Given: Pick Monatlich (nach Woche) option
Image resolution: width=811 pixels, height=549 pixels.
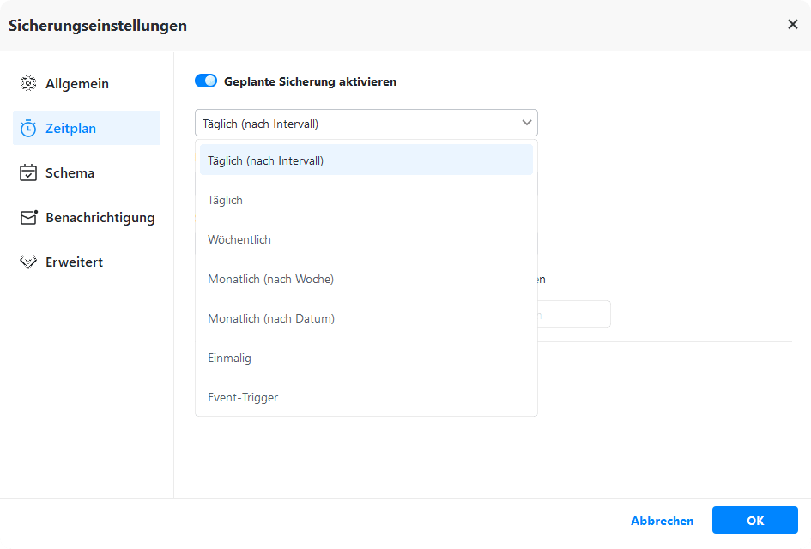Looking at the screenshot, I should [271, 279].
